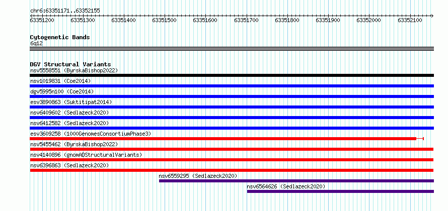Click ruler position 63351500
Viewport: 448px width, 211px height.
[x=165, y=20]
